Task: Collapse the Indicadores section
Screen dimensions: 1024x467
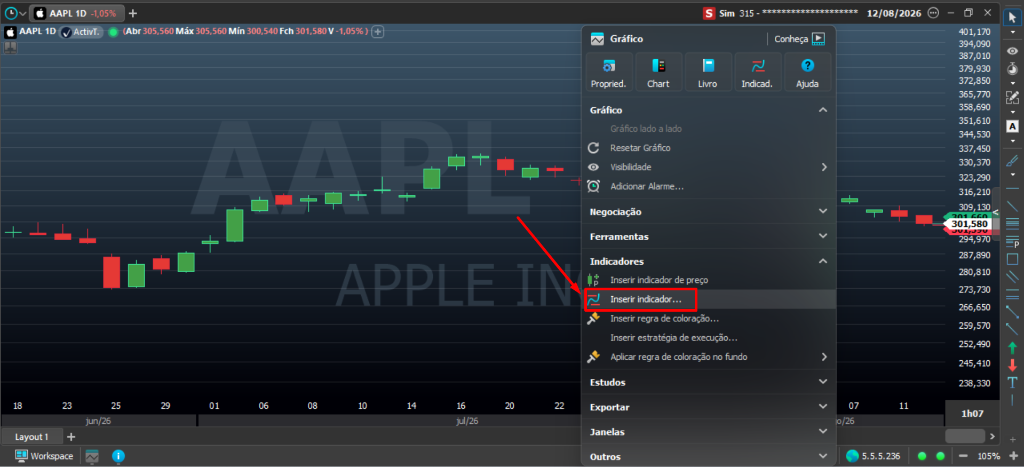Action: (x=823, y=261)
